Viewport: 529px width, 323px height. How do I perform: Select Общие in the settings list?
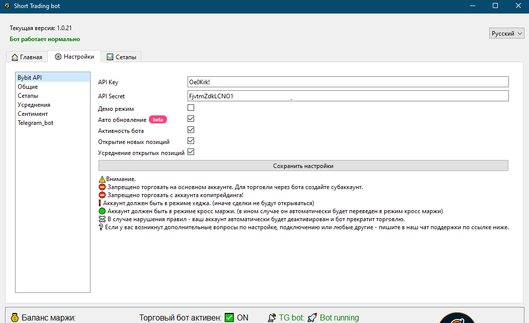(x=53, y=86)
